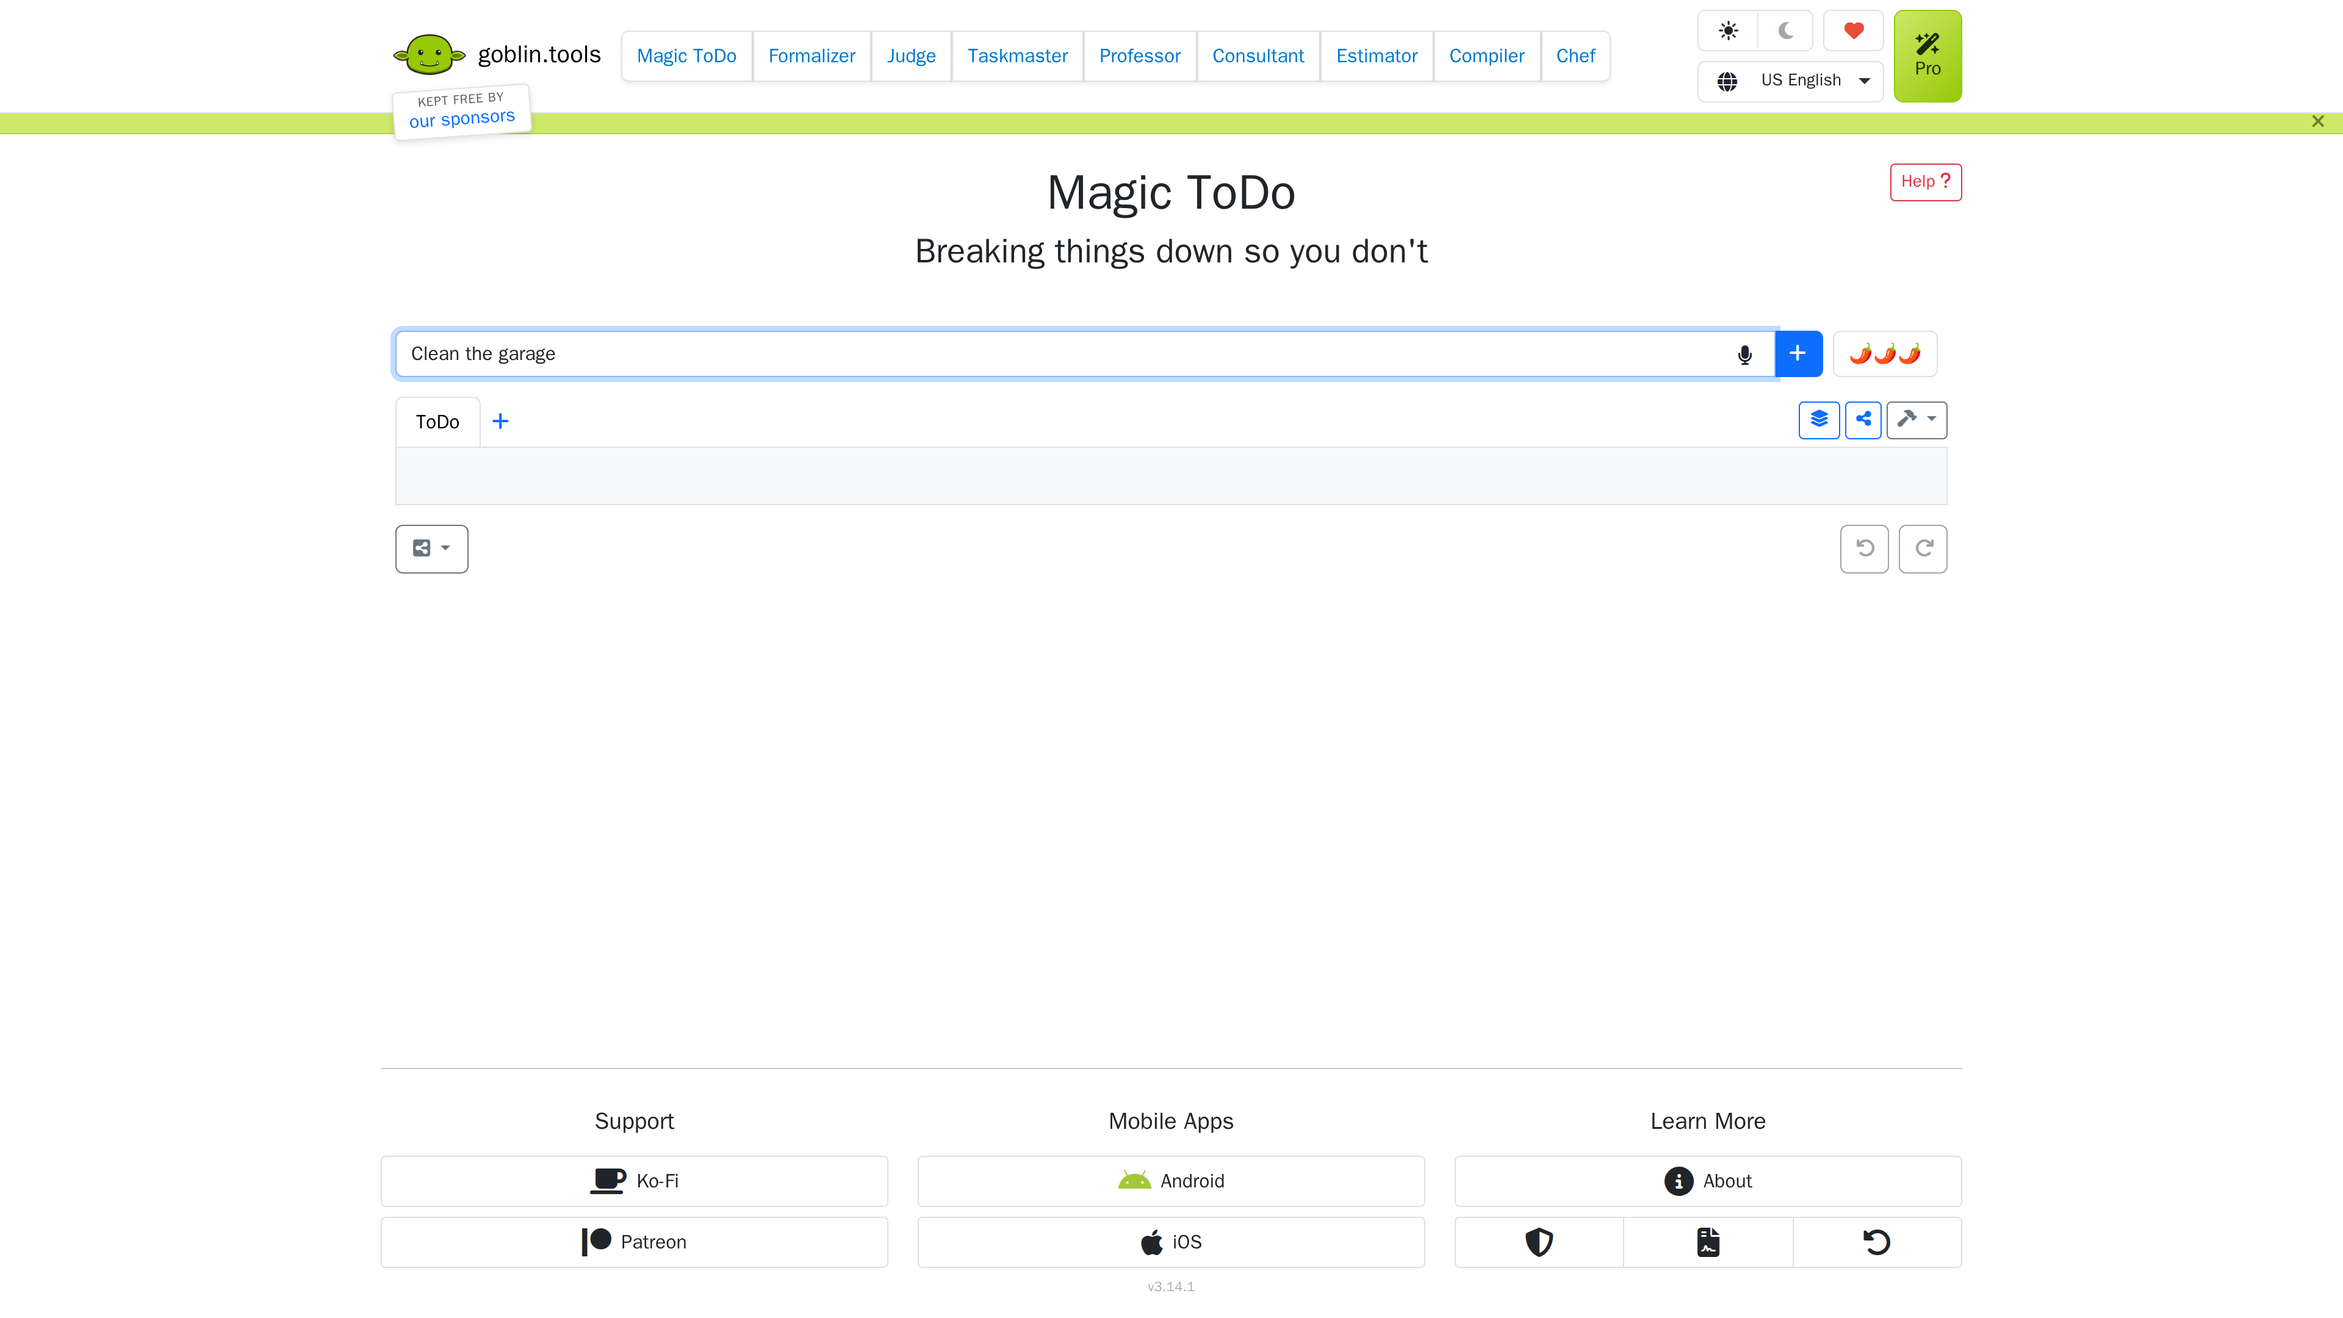The height and width of the screenshot is (1318, 2343).
Task: Redo the last change
Action: click(x=1923, y=549)
